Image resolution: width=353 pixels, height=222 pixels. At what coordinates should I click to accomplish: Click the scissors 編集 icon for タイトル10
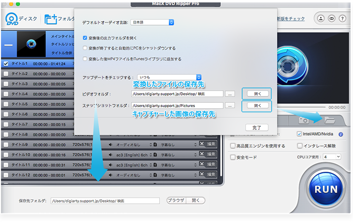208,154
